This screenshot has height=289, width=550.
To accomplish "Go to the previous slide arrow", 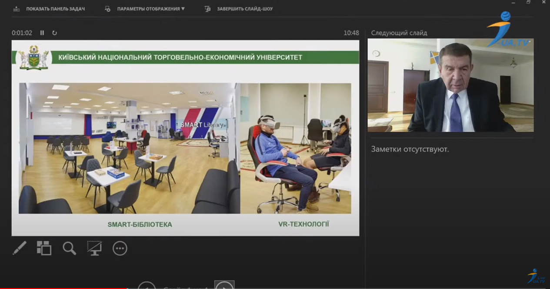I will (147, 286).
